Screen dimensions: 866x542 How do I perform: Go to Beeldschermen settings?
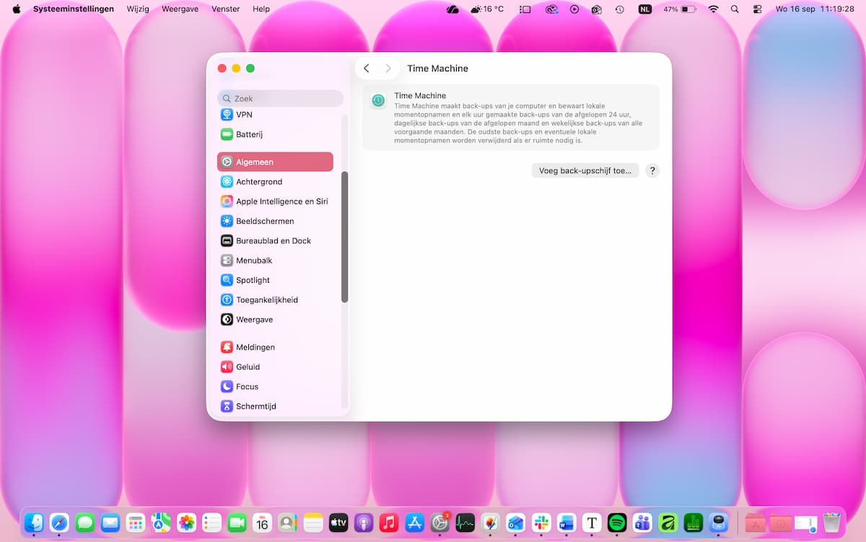coord(275,221)
